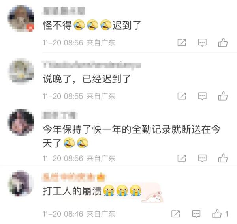The width and height of the screenshot is (237, 224).
Task: Open the third commenter's avatar
Action: coord(21,122)
